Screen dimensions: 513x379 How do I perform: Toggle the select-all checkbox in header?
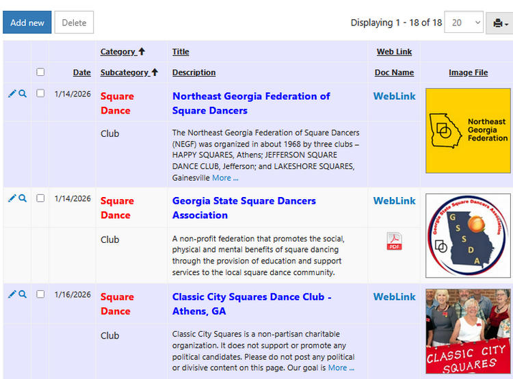pos(40,72)
